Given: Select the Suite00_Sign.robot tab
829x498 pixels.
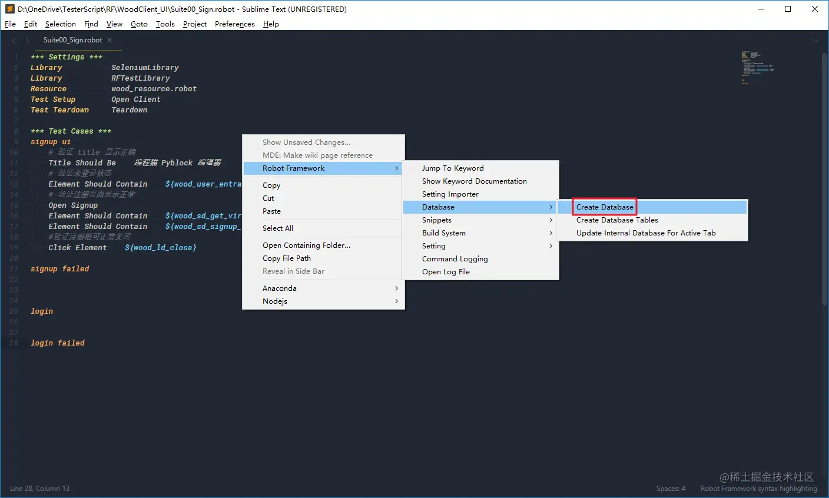Looking at the screenshot, I should pos(72,40).
